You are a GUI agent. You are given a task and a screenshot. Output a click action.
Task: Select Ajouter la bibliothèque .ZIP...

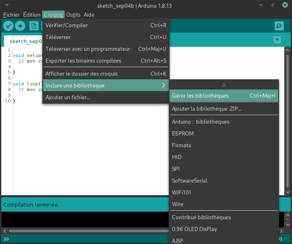click(224, 109)
